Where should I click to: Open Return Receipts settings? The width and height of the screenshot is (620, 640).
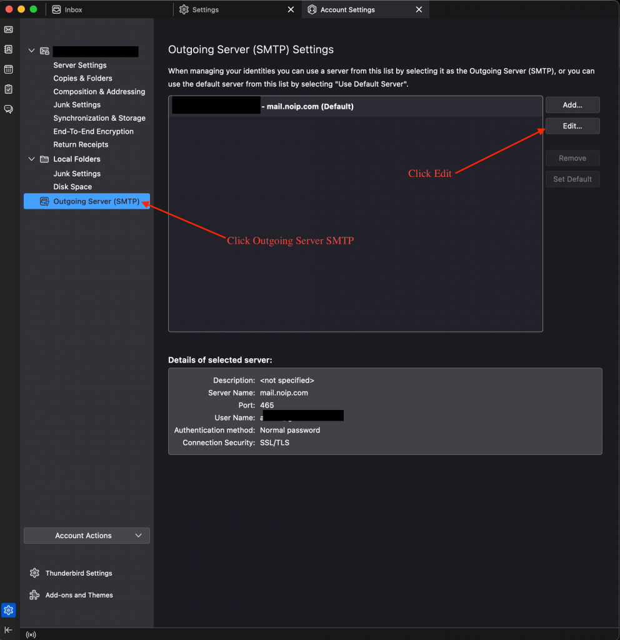(81, 144)
